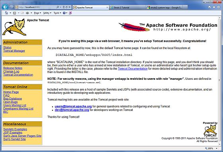223x152 pixels.
Task: Open the Status link under Administration
Action: tap(7, 47)
